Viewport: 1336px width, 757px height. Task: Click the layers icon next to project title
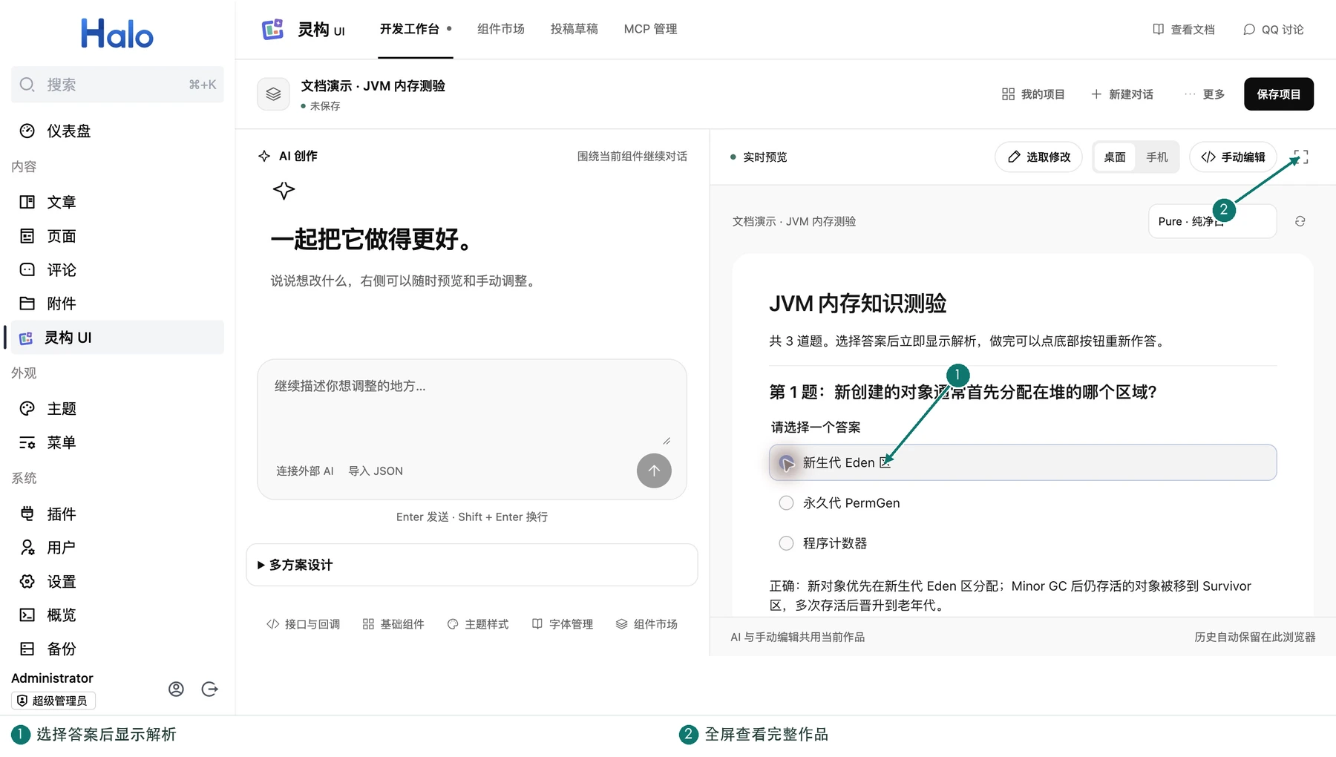coord(273,94)
